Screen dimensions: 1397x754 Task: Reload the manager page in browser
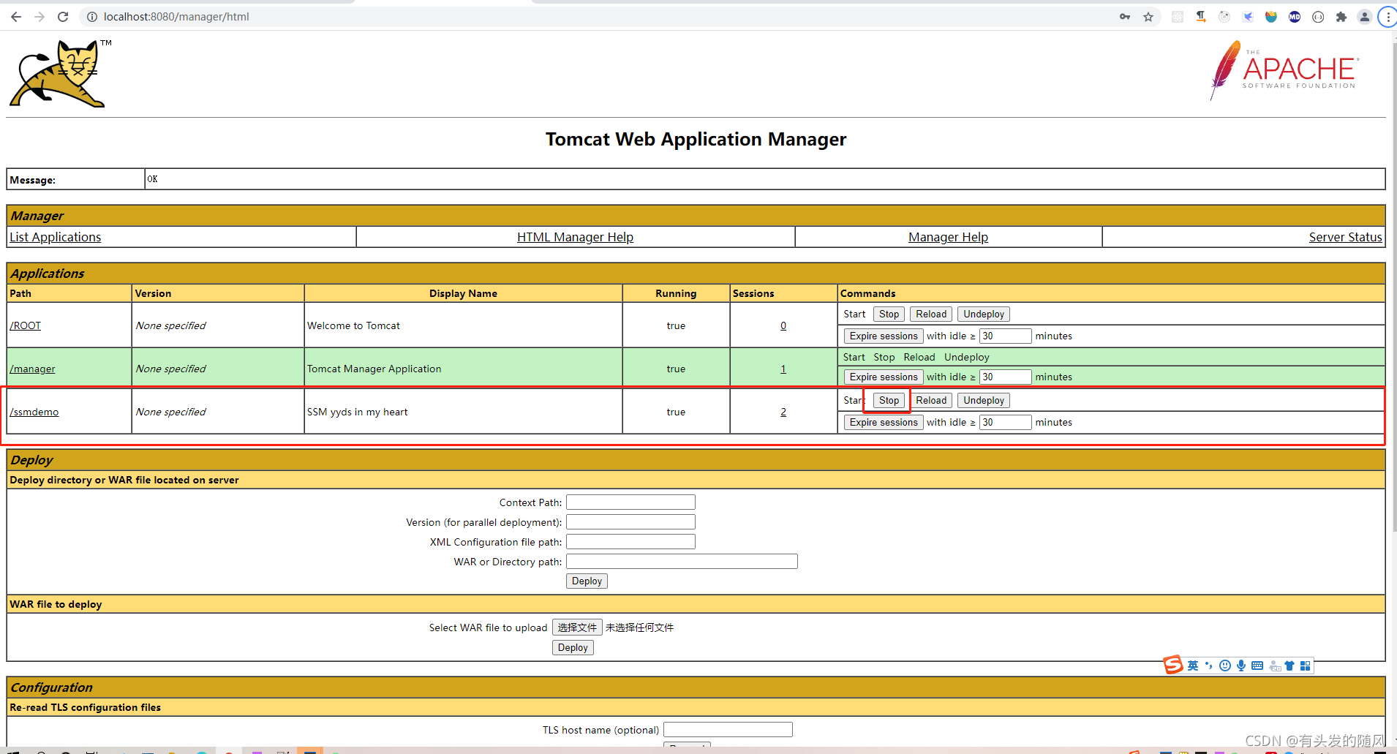63,17
